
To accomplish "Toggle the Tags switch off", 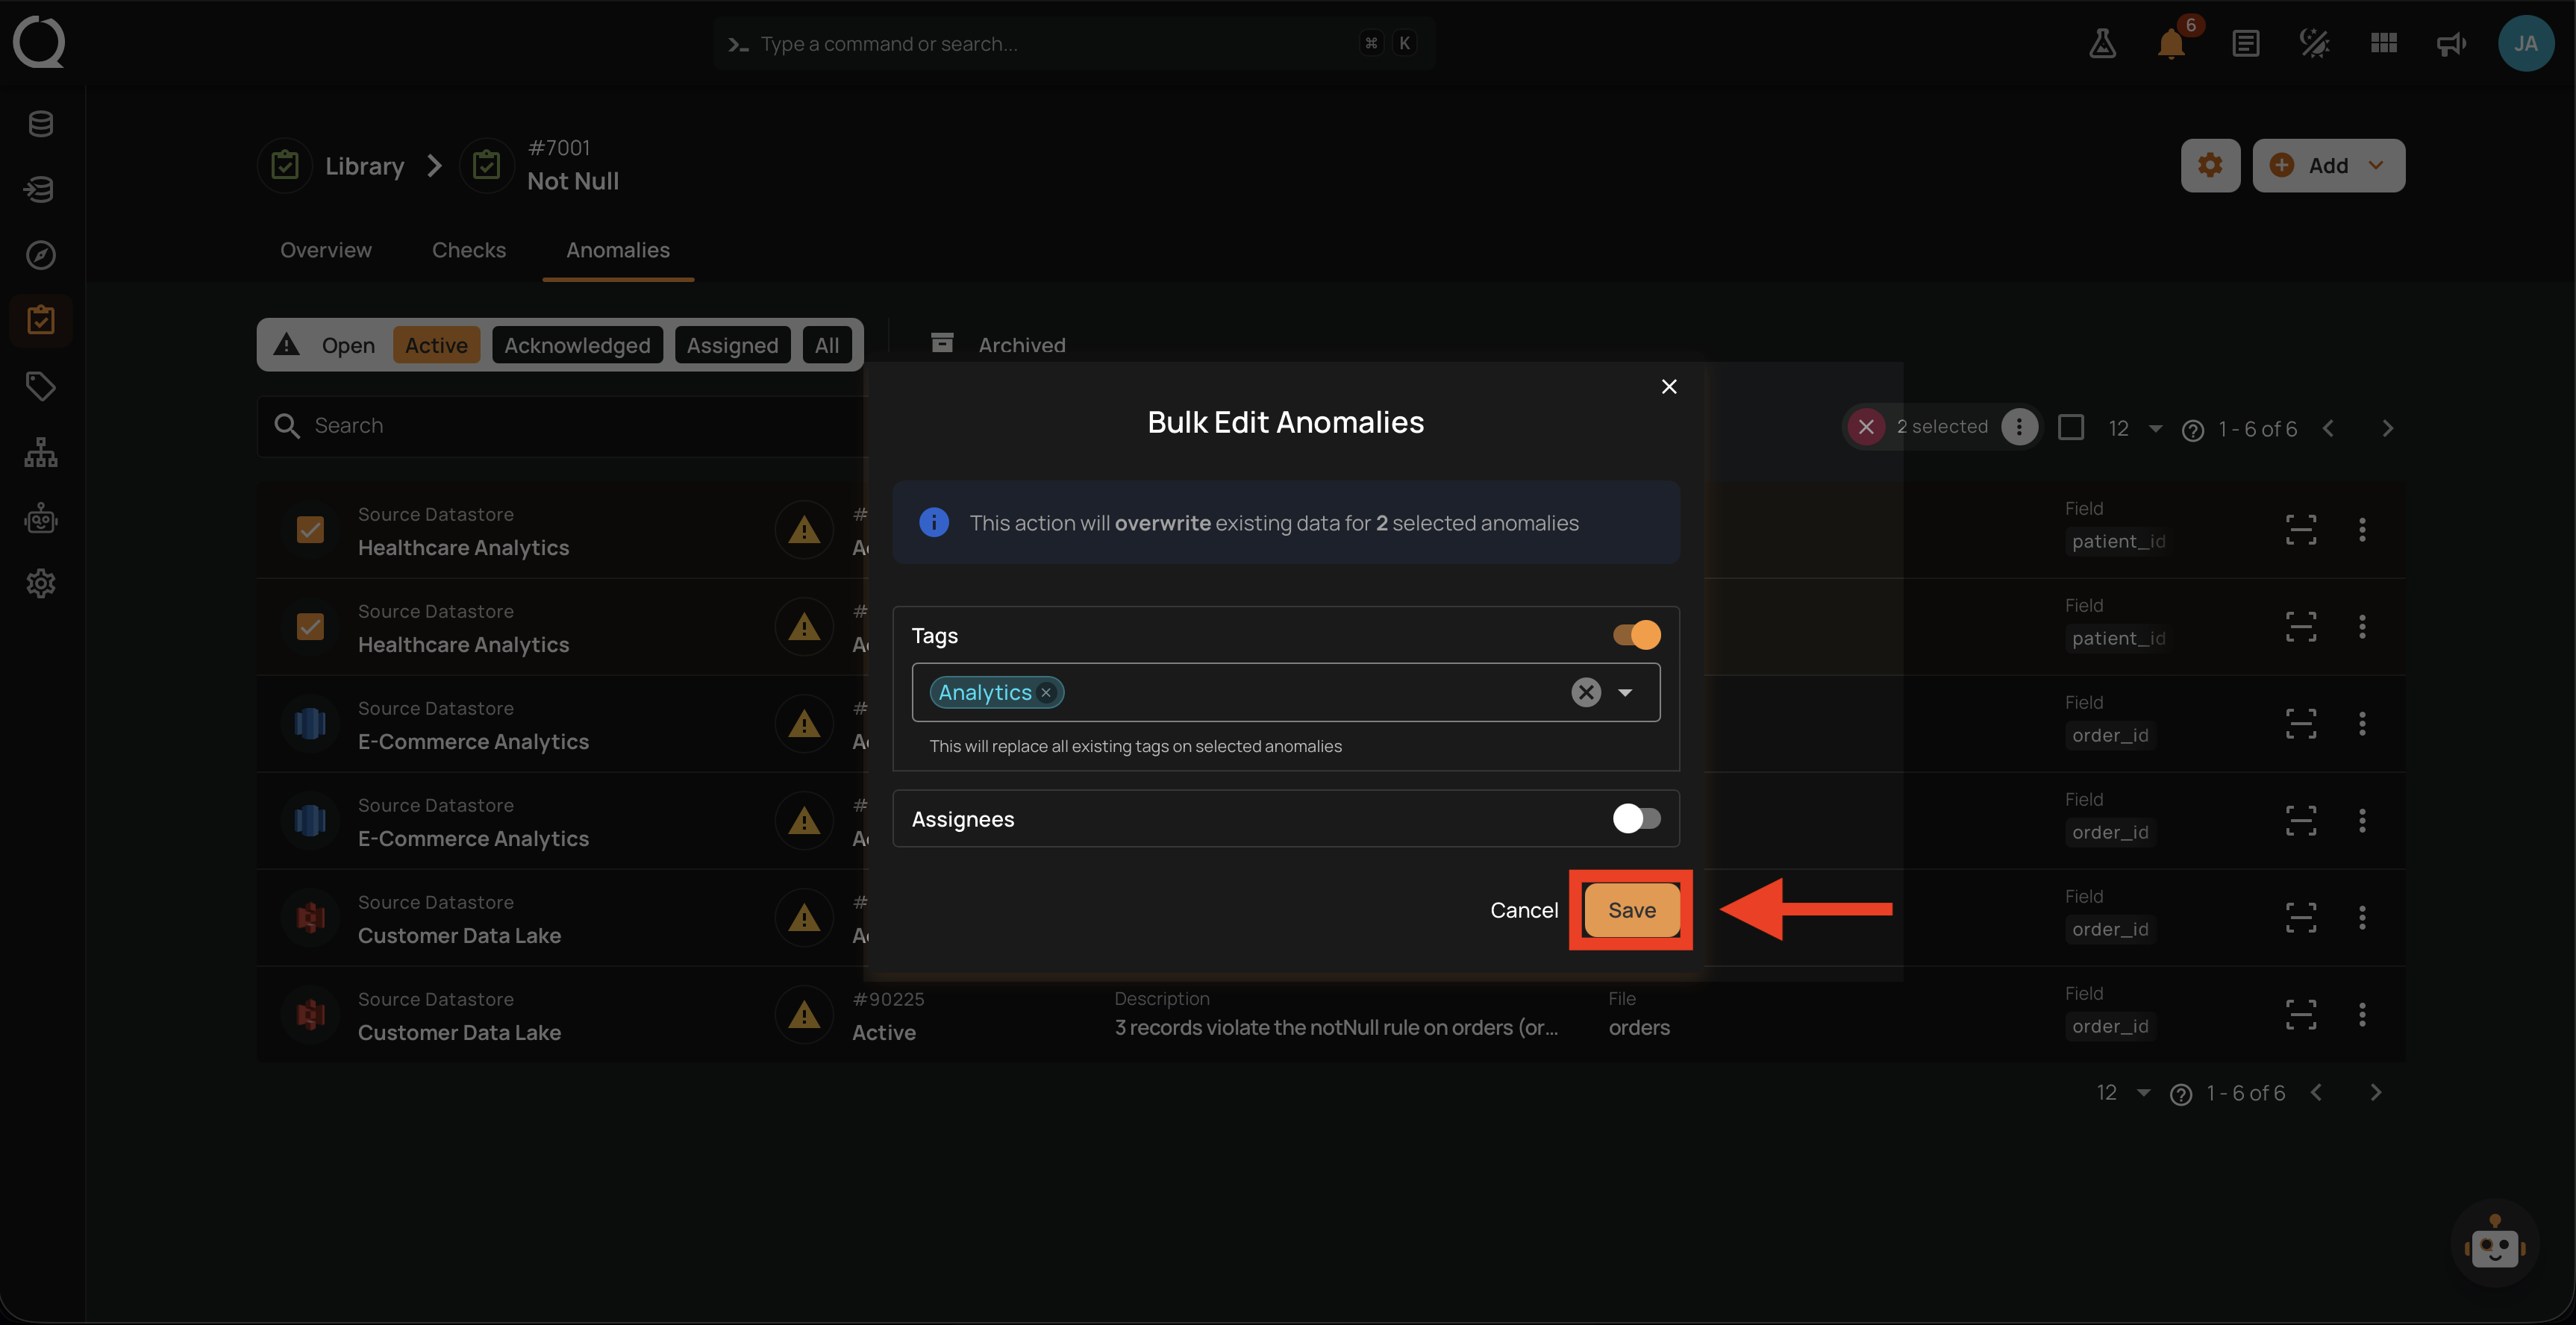I will (x=1637, y=635).
